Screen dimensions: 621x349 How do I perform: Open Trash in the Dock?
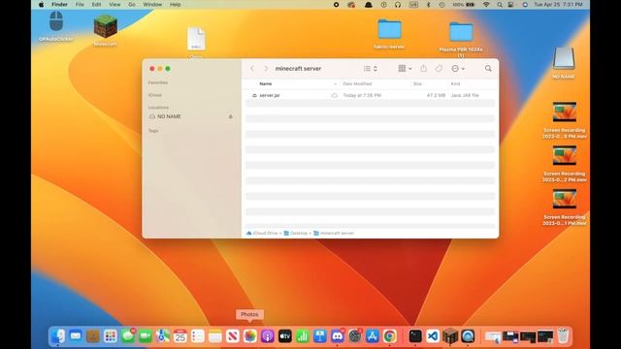click(x=563, y=336)
